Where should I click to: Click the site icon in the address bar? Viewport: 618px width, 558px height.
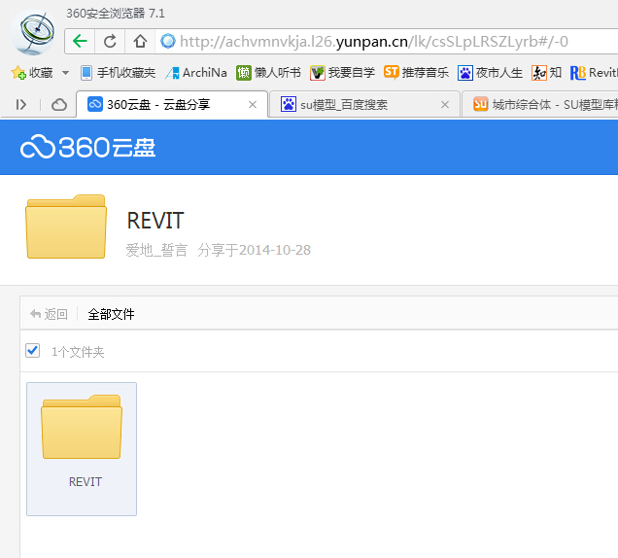tap(168, 41)
